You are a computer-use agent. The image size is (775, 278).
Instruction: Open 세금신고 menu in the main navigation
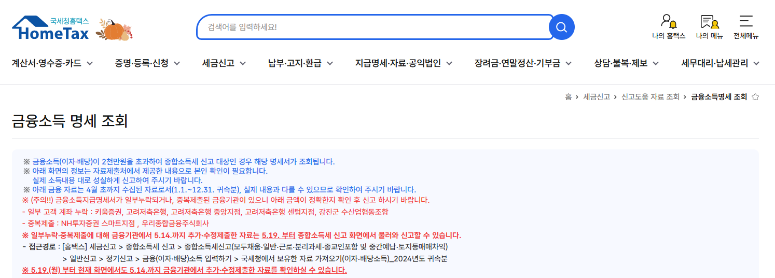(x=218, y=63)
